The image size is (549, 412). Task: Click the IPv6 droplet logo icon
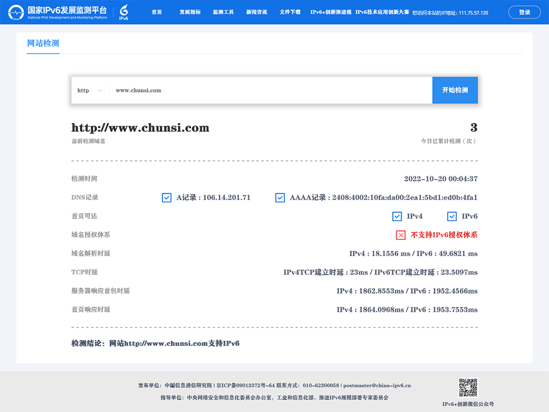[124, 12]
